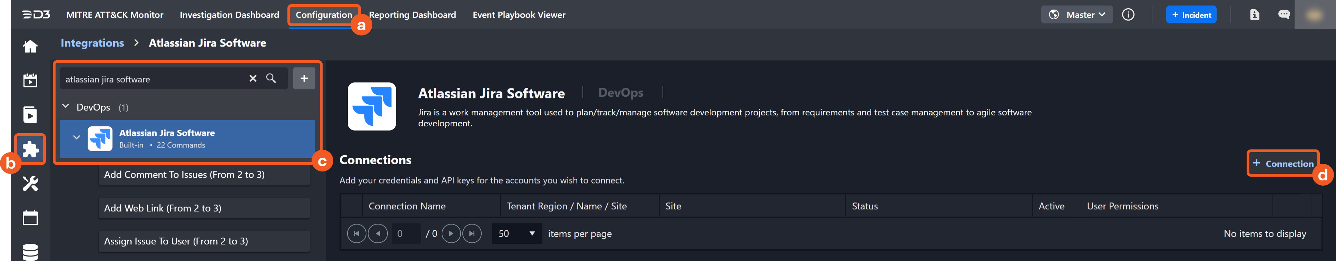
Task: Go to Integrations breadcrumb link
Action: tap(92, 43)
